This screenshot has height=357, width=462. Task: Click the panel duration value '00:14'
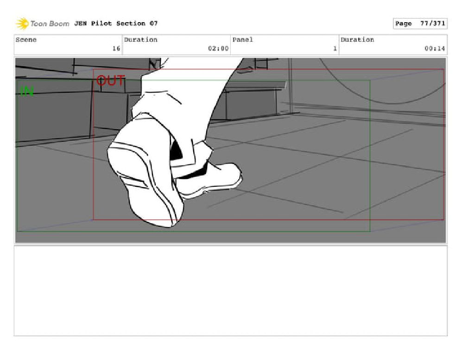434,48
